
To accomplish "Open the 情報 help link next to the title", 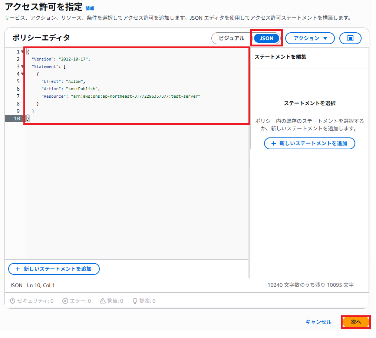I will [x=89, y=7].
